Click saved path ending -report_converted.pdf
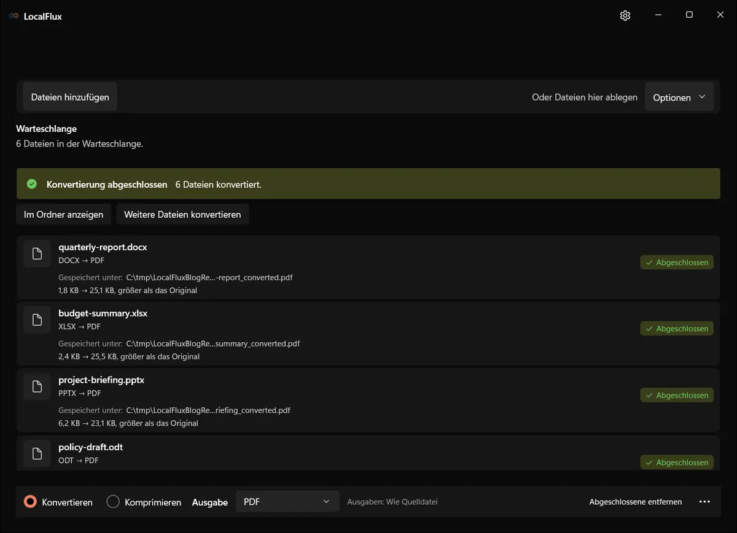 [209, 277]
